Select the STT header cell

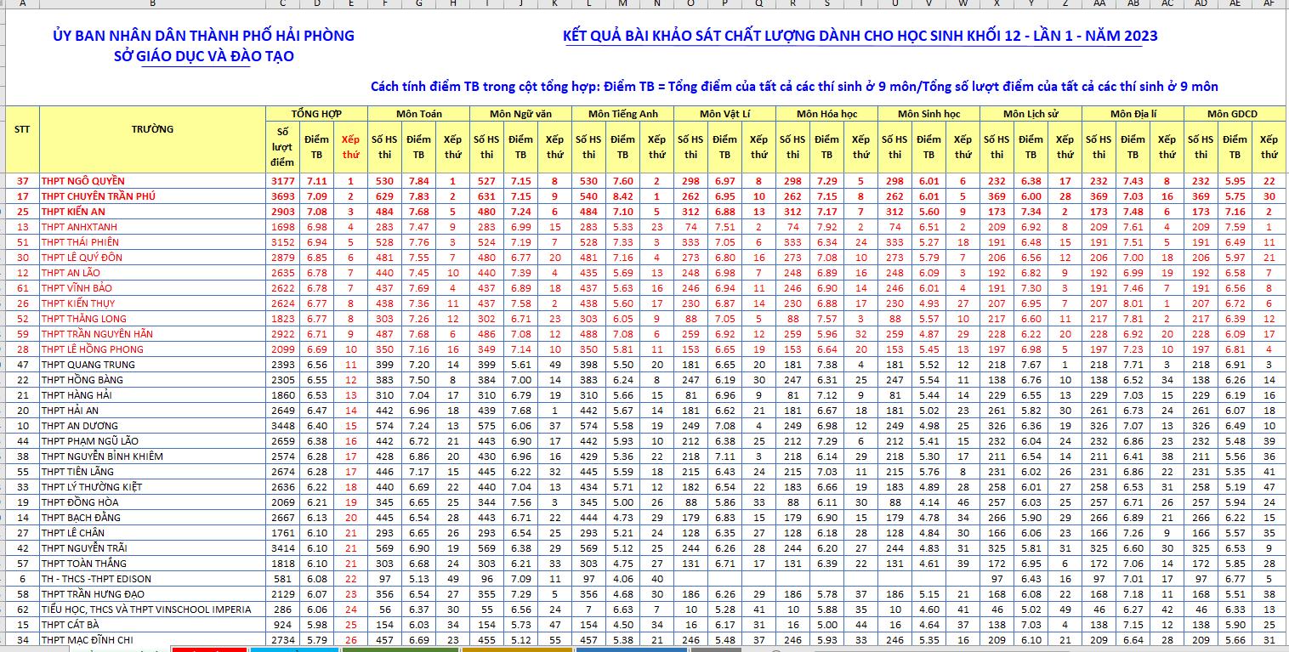tap(22, 129)
